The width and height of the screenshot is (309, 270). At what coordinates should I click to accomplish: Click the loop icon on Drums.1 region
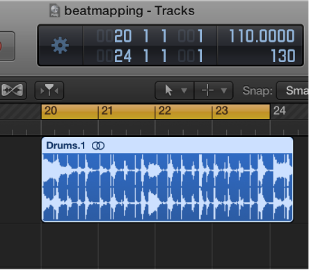coord(98,145)
